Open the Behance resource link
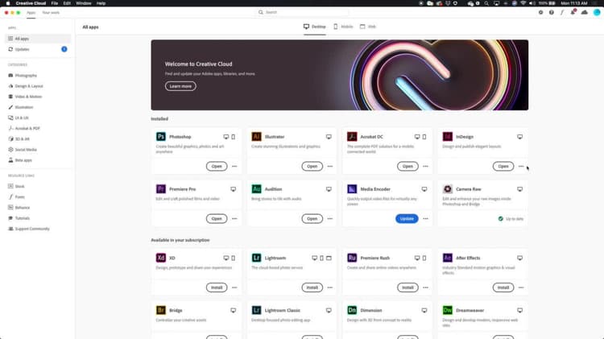Viewport: 604px width, 339px height. pyautogui.click(x=19, y=208)
